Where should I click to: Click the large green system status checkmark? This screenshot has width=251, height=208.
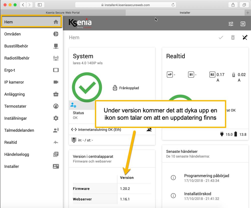pos(87,87)
